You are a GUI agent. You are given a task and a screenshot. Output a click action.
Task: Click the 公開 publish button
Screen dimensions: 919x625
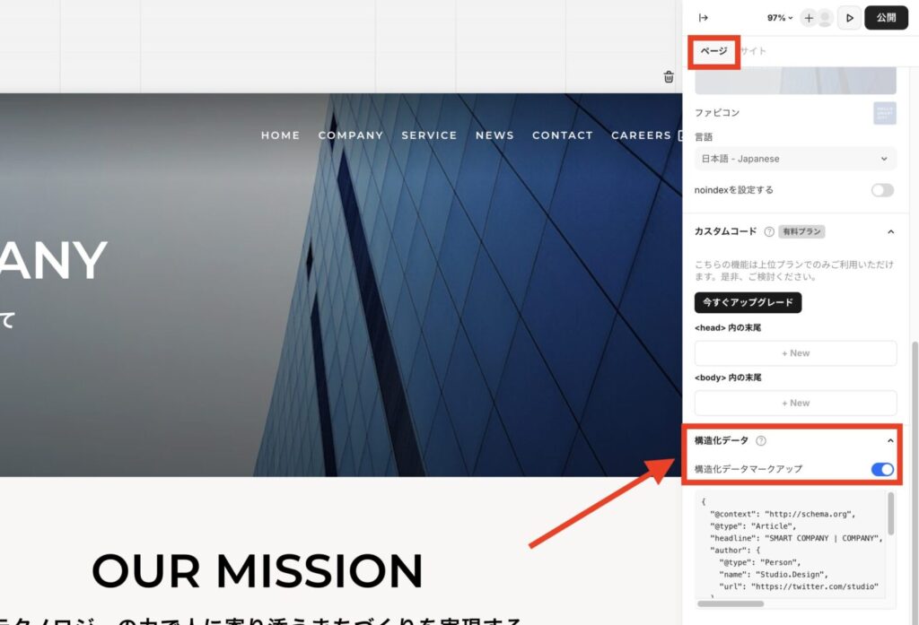[886, 18]
